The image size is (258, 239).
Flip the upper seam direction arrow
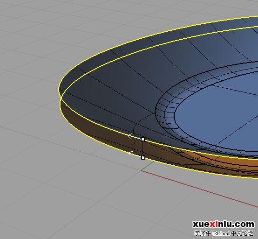(130, 136)
